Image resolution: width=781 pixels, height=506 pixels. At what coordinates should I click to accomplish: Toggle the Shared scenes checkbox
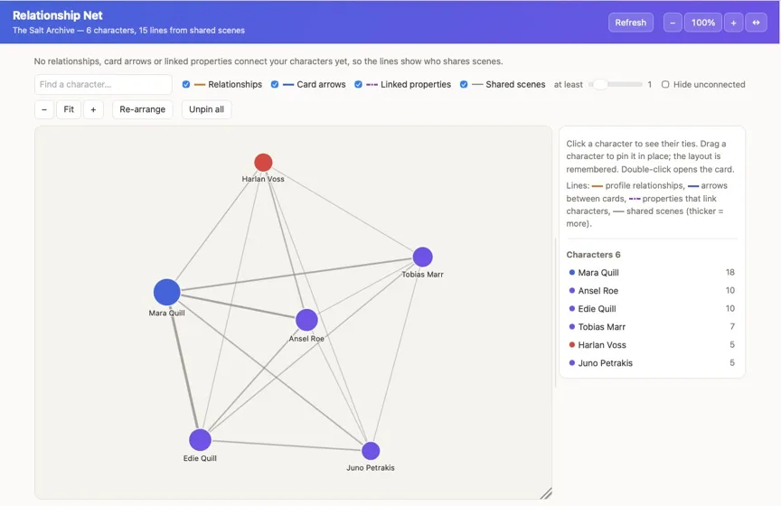pos(464,84)
